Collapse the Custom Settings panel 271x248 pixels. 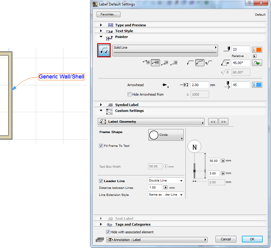101,110
